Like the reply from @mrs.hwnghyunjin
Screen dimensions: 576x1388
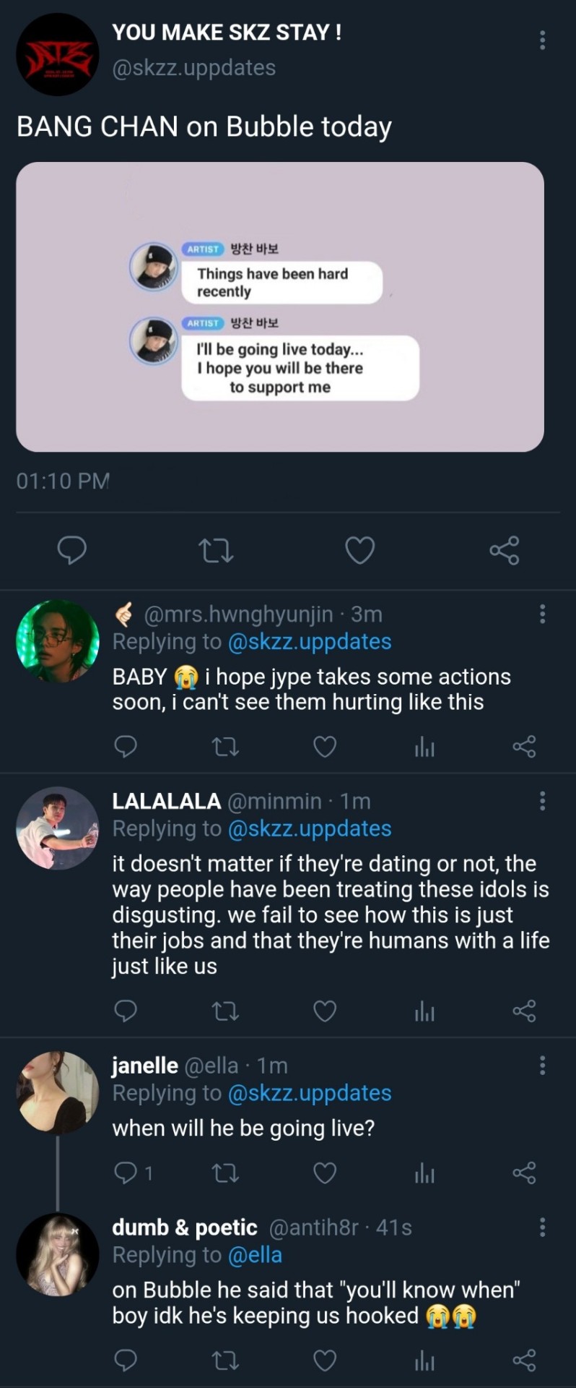coord(325,747)
